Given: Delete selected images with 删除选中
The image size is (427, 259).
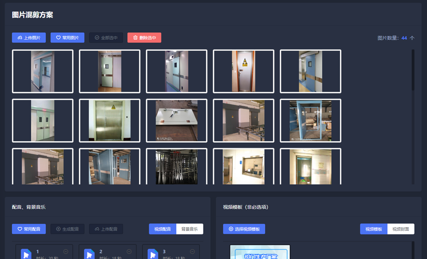Looking at the screenshot, I should [x=144, y=37].
